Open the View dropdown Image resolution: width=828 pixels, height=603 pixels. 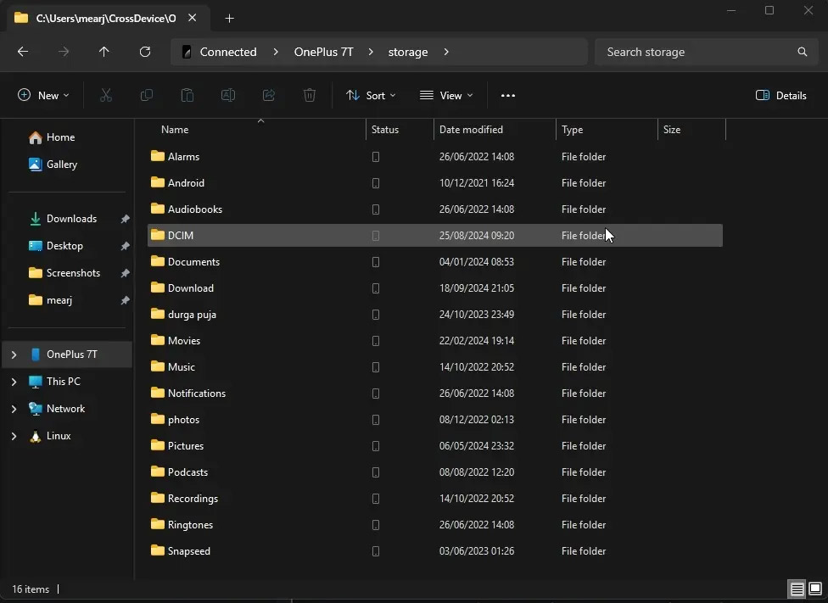(x=446, y=95)
